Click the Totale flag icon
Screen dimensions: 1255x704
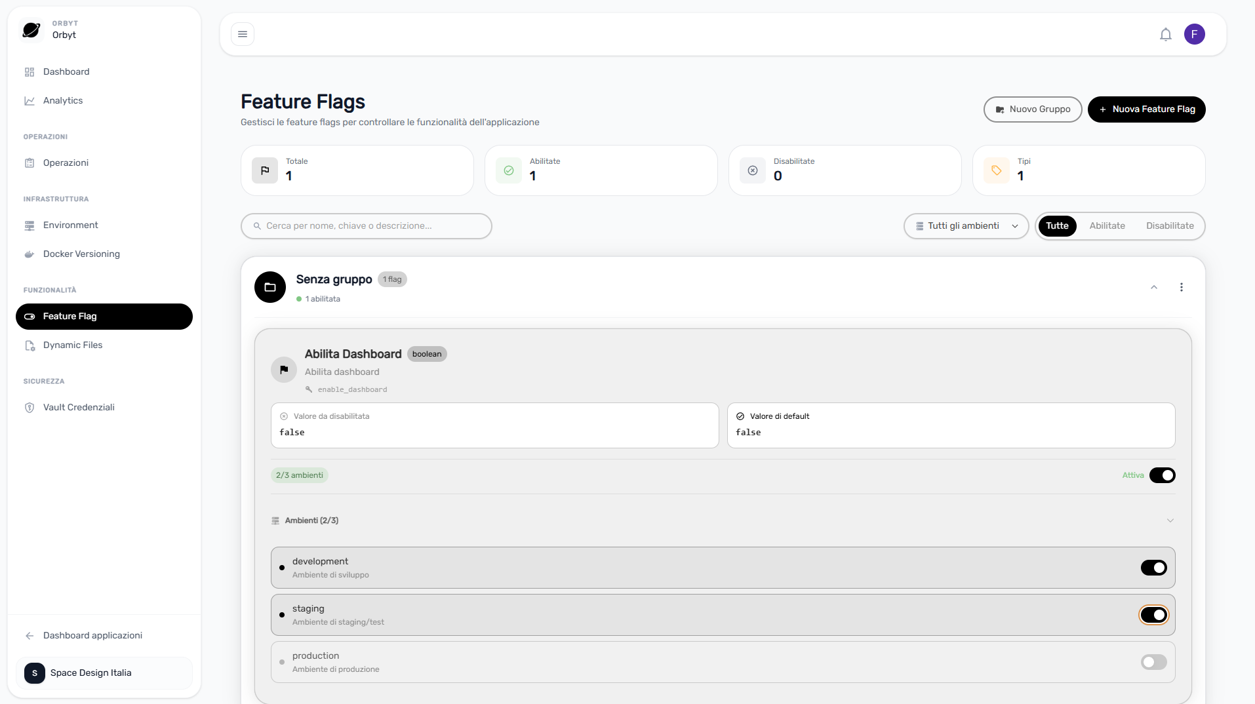pyautogui.click(x=265, y=170)
